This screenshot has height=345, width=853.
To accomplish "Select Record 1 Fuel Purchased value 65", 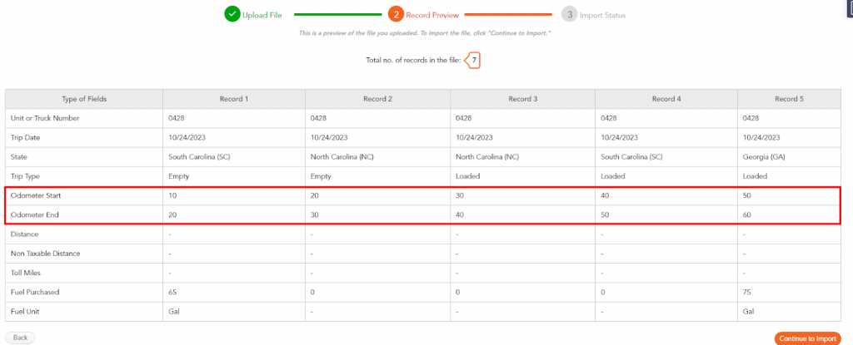I will pyautogui.click(x=234, y=293).
